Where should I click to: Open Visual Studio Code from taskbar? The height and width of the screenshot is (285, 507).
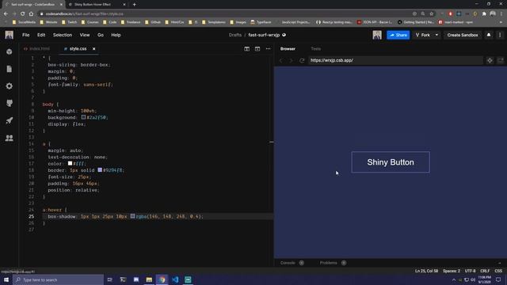(x=175, y=279)
